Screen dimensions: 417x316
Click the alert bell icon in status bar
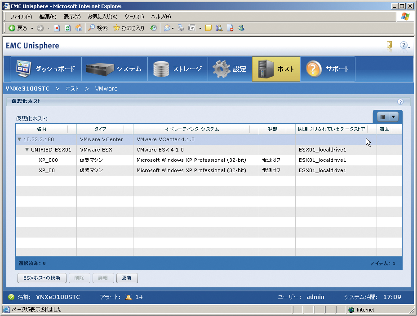coord(129,297)
